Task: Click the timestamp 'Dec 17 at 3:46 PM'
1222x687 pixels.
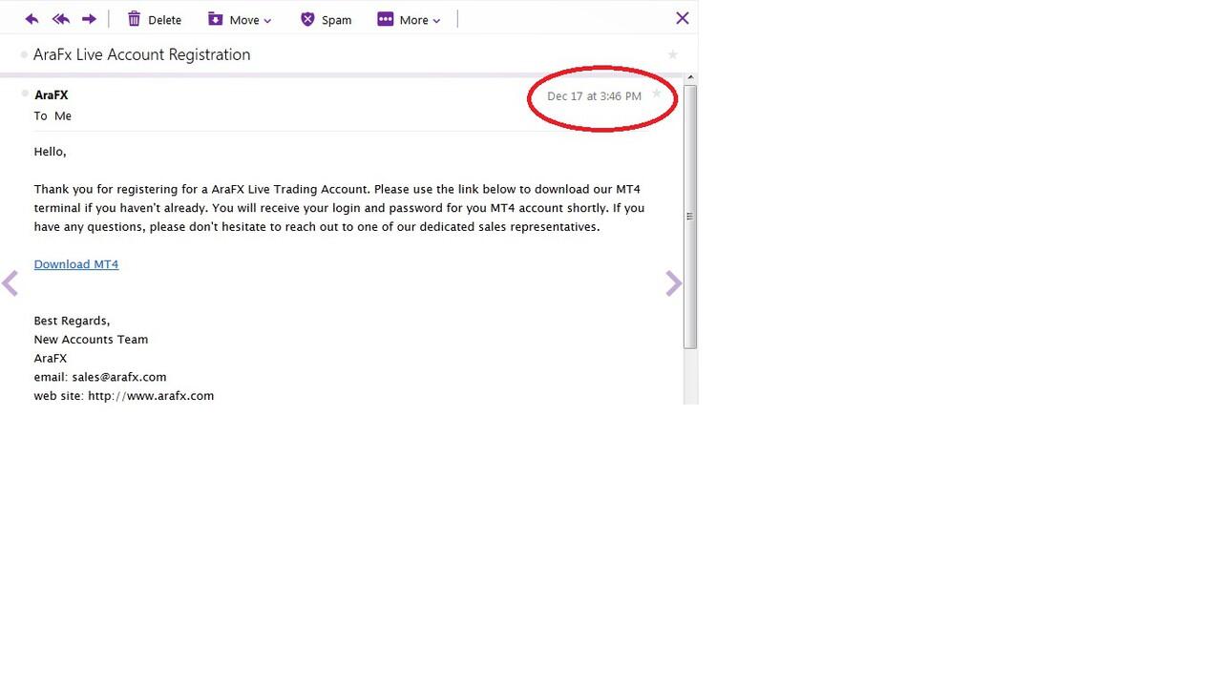Action: pos(594,96)
